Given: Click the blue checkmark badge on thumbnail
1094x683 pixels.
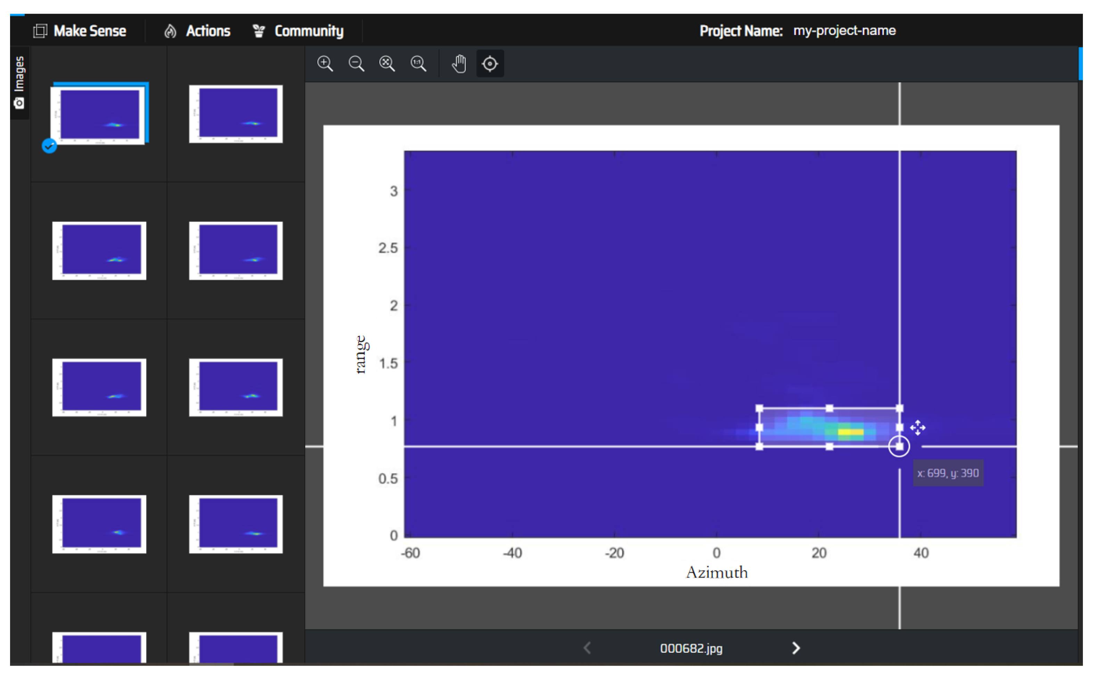Looking at the screenshot, I should pos(49,146).
